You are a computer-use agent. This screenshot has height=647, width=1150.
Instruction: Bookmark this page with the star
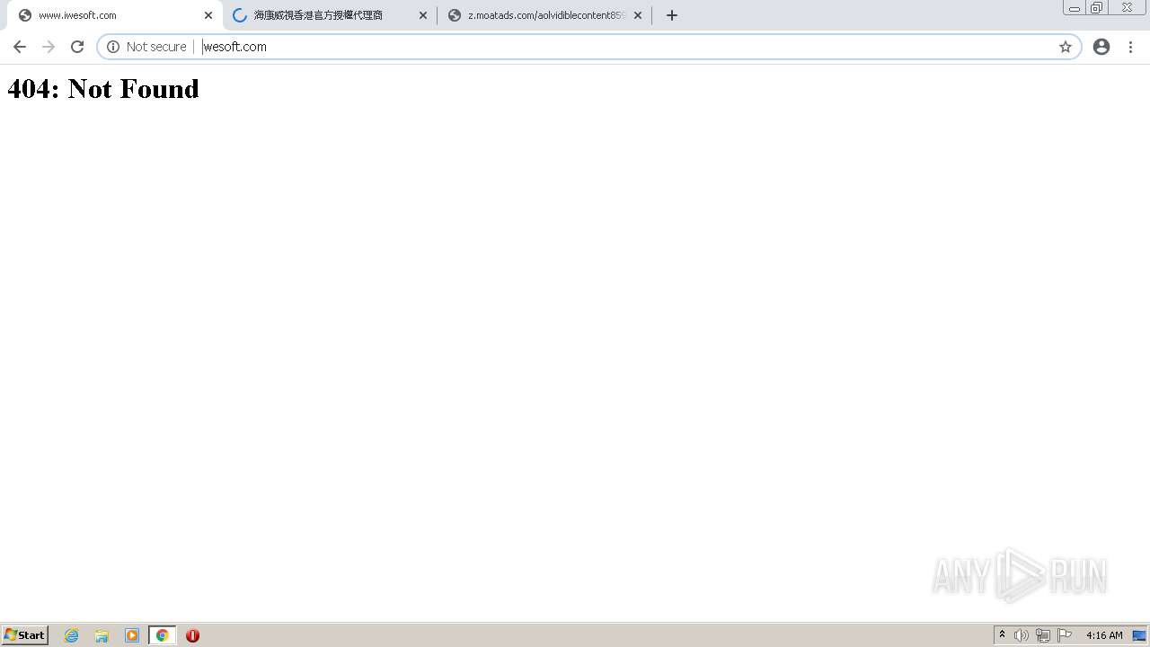point(1066,47)
